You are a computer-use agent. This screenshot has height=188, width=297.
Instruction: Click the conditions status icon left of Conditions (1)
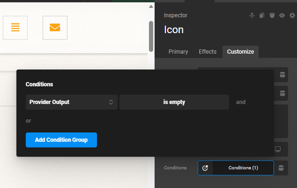point(205,168)
